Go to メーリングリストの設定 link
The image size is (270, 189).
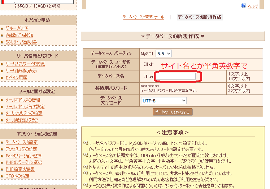24,114
